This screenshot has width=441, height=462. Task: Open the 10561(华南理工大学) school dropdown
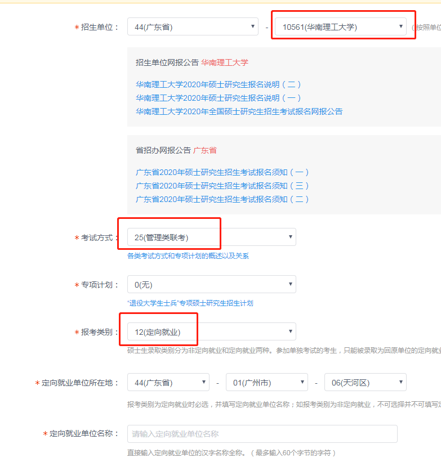340,26
